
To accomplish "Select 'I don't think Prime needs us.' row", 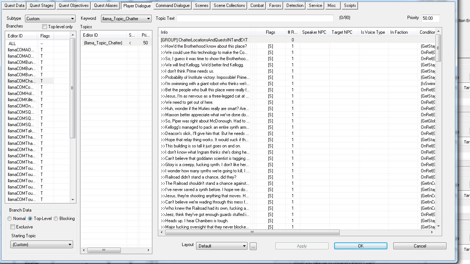I will tap(297, 71).
